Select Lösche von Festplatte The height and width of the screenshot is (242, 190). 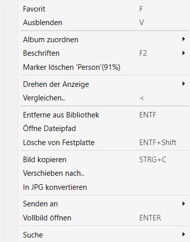(104, 143)
